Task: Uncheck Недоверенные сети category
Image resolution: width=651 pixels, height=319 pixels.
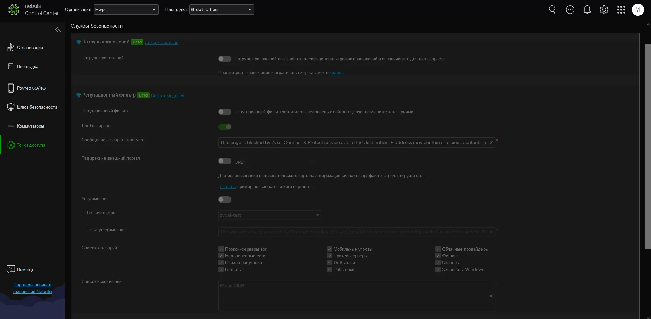Action: click(x=221, y=256)
